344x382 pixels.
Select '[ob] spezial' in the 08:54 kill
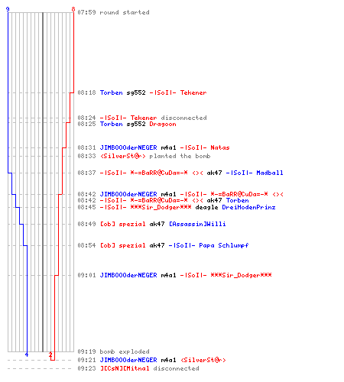pyautogui.click(x=123, y=245)
